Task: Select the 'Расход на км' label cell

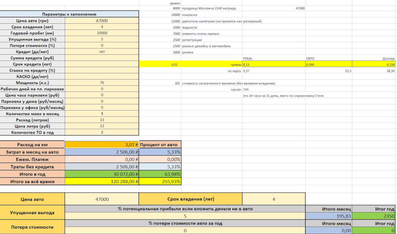Action: [32, 145]
